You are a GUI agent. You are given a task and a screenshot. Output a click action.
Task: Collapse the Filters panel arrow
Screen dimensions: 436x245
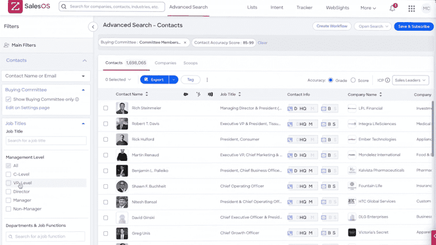coord(93,27)
